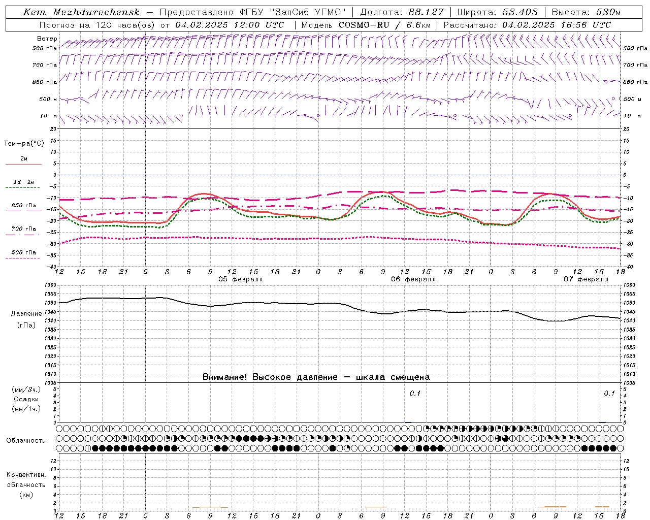Click the 'Рассчитано: 04.02.2025 16:56 UTC' timestamp

[527, 25]
